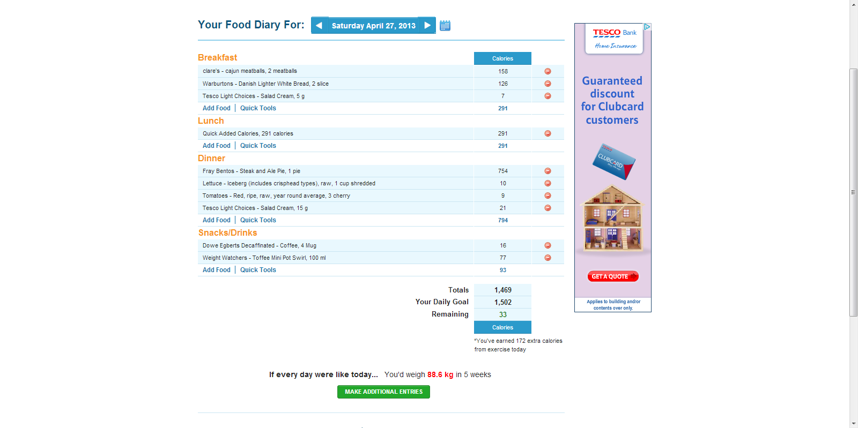The height and width of the screenshot is (428, 858).
Task: Open clare's cajun meatballs entry
Action: 250,71
